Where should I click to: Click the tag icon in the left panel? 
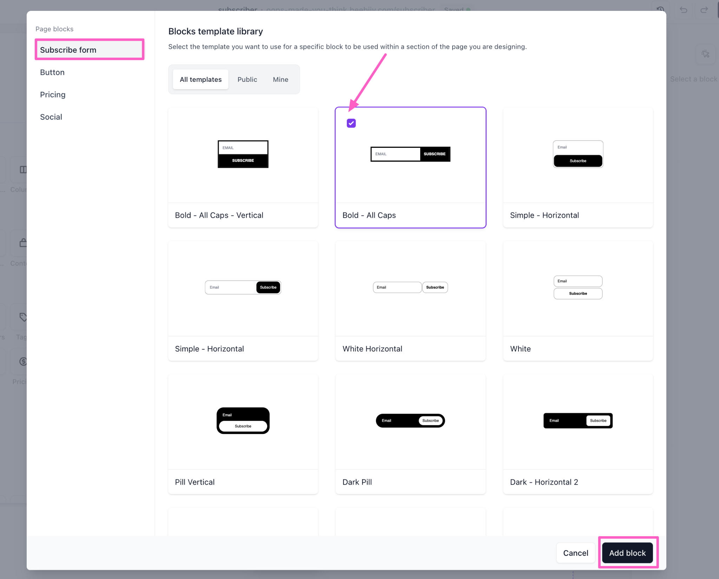[x=23, y=317]
